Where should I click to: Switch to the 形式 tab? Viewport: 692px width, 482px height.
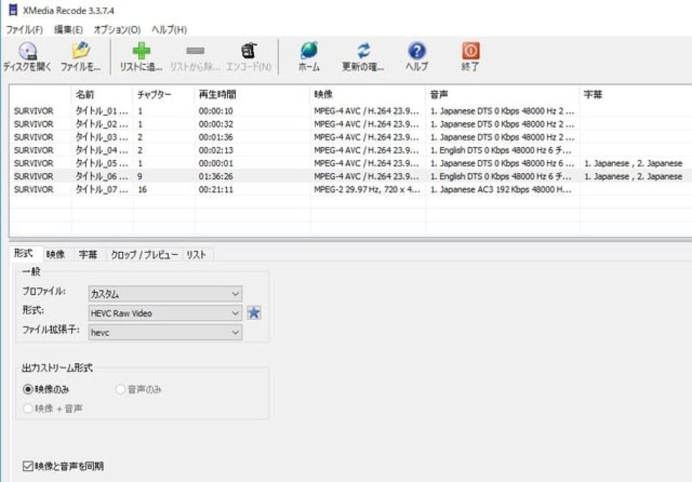[24, 254]
